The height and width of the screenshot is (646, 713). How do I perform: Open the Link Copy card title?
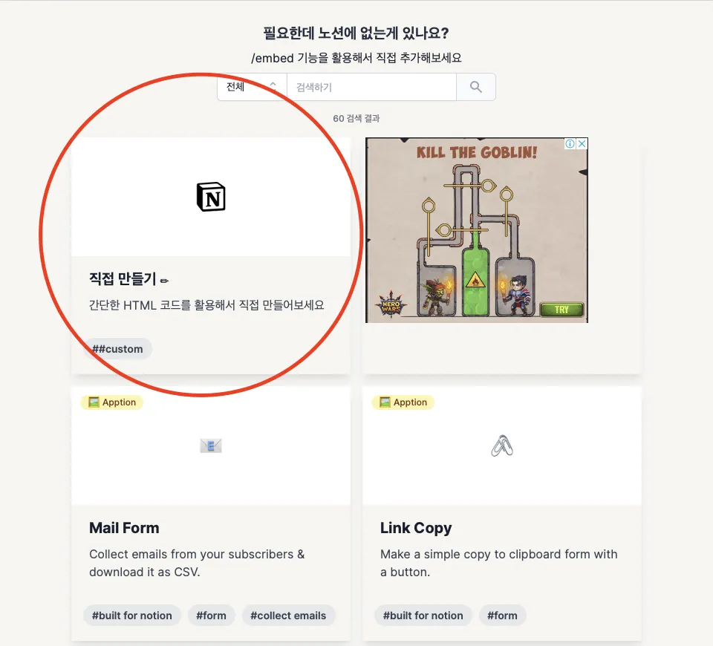pyautogui.click(x=416, y=528)
